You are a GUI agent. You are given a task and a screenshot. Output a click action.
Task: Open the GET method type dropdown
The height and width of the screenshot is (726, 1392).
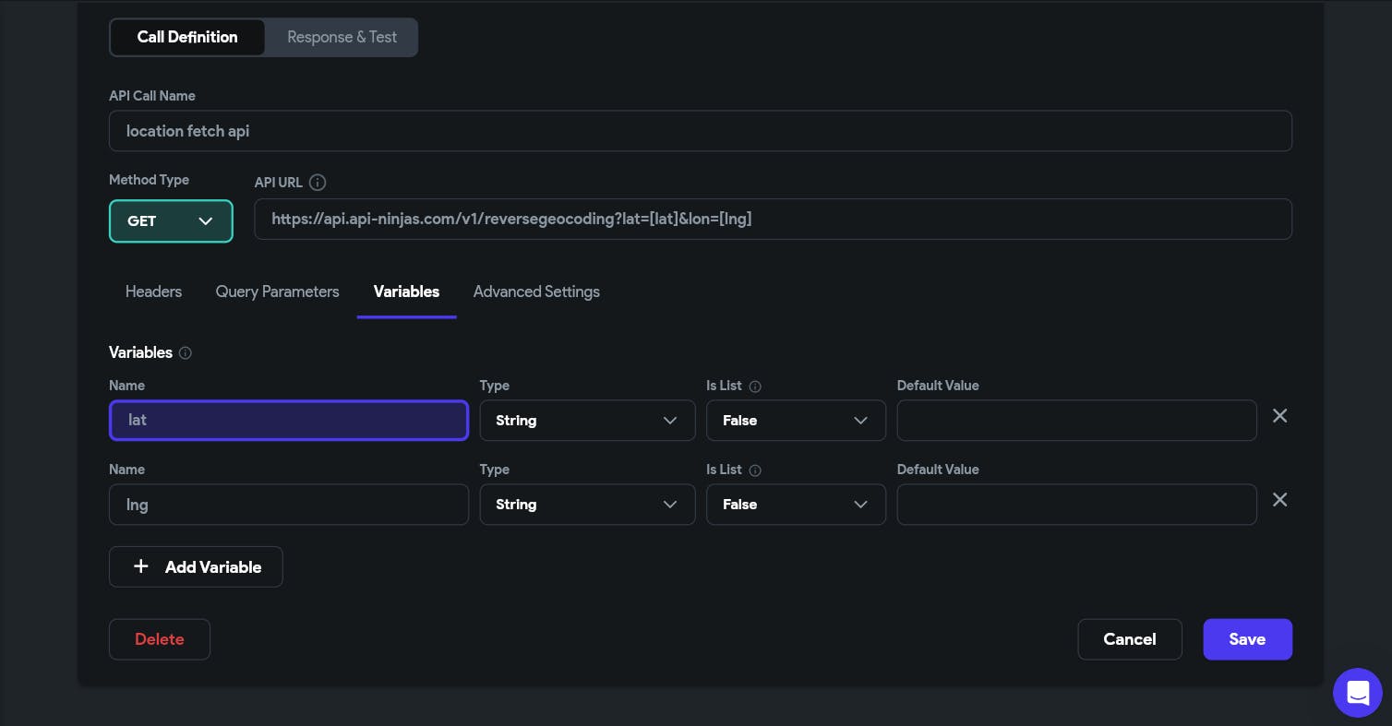click(171, 221)
